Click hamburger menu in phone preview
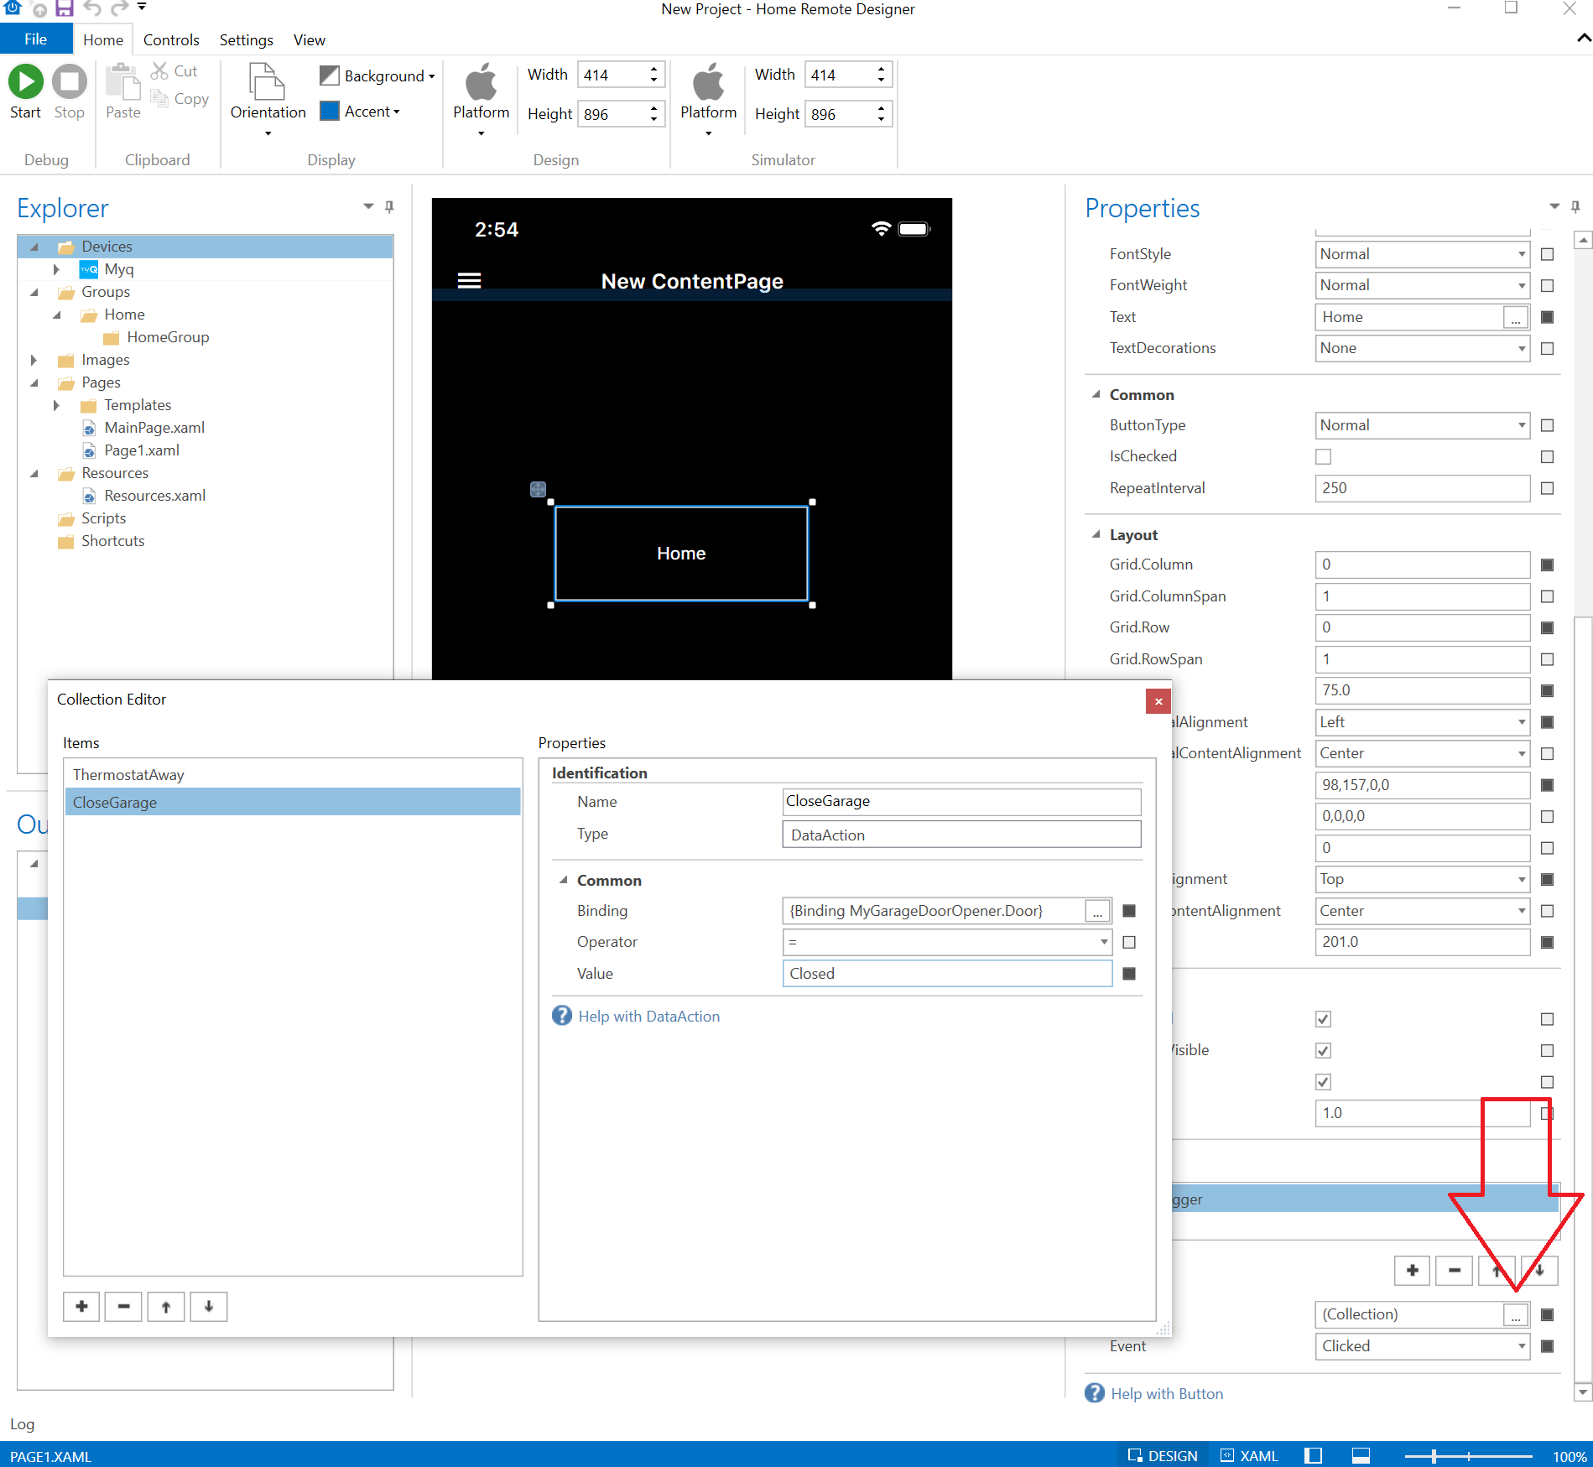The height and width of the screenshot is (1467, 1593). (469, 280)
